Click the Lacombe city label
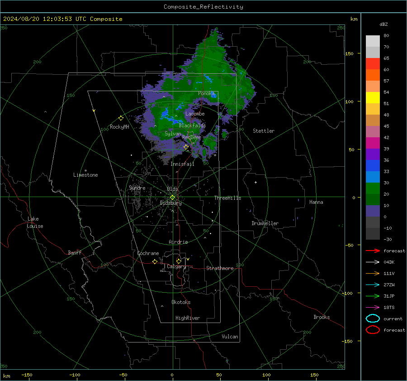The image size is (407, 381). 195,114
